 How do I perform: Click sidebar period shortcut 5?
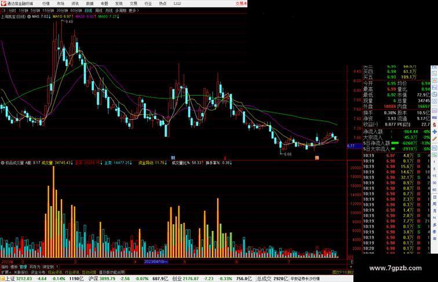[435, 169]
